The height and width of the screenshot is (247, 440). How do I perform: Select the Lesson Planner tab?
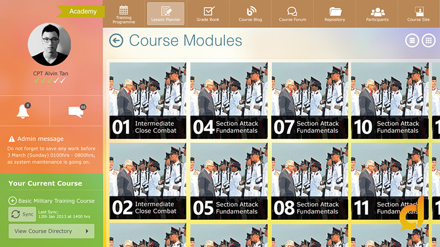[166, 13]
